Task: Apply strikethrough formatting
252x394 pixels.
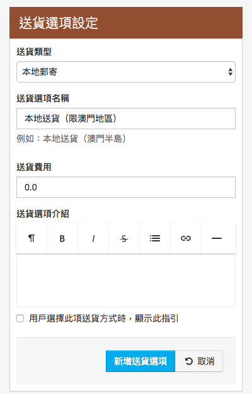Action: pos(124,238)
